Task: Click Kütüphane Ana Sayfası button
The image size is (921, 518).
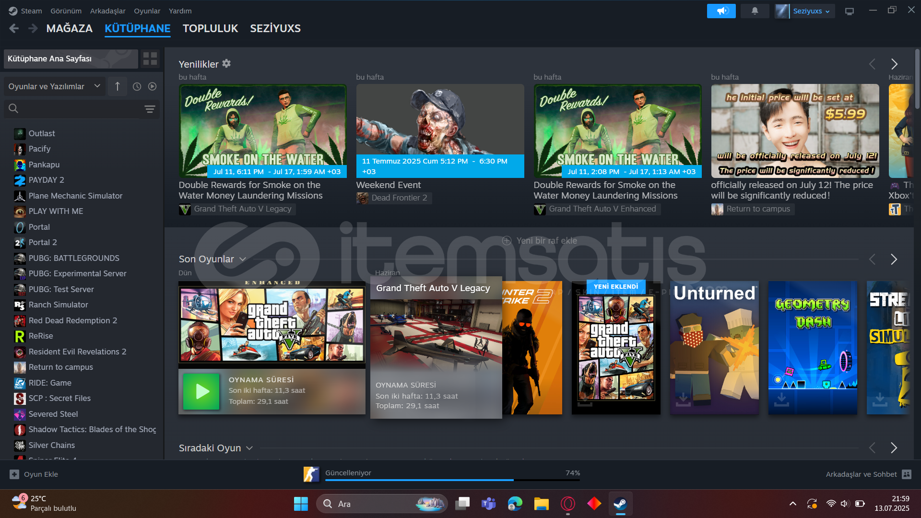Action: point(71,59)
